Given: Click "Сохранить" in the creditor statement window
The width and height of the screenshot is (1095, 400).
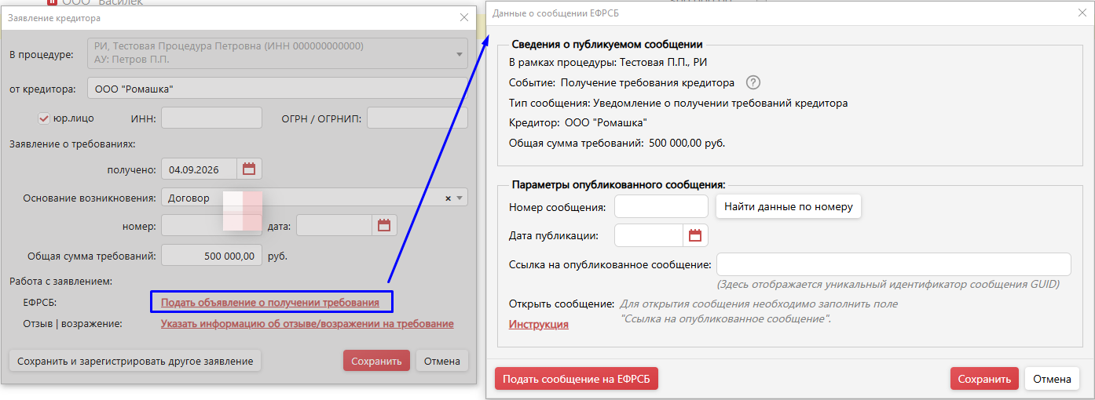Looking at the screenshot, I should coord(376,361).
